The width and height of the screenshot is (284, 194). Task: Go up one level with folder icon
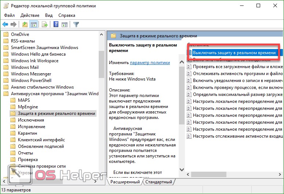click(x=25, y=25)
